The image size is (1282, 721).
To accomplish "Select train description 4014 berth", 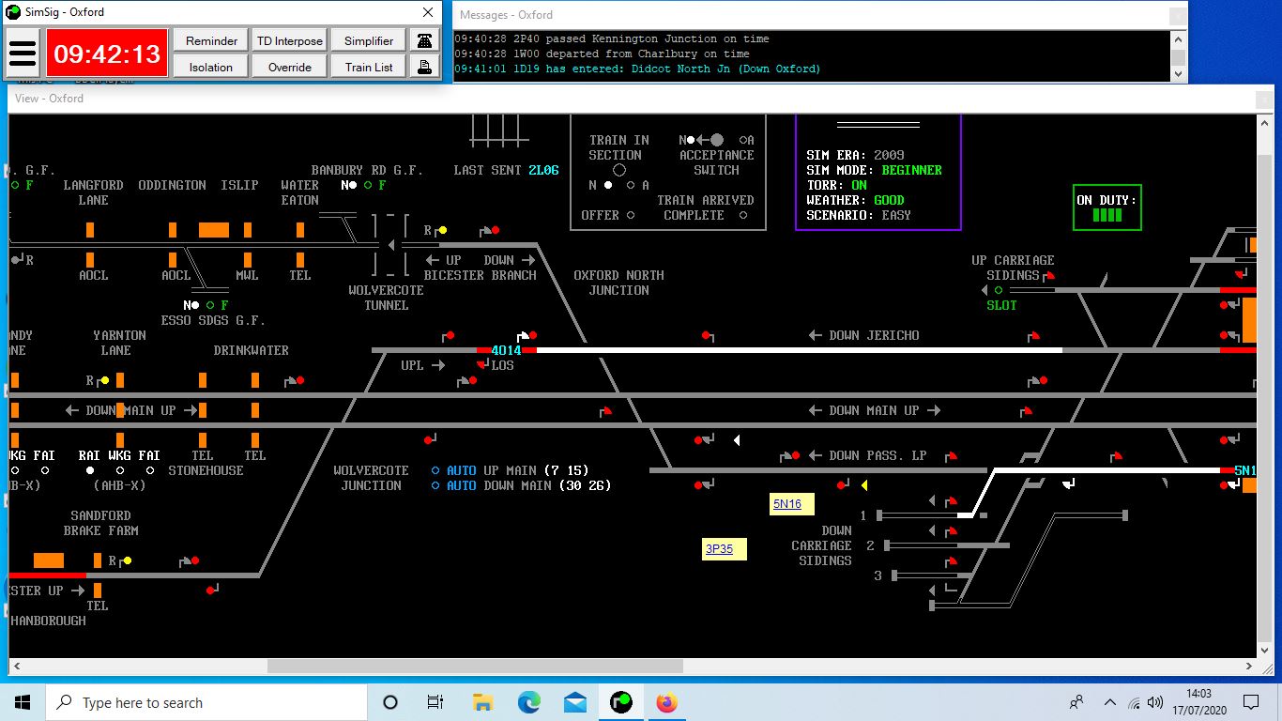I will [506, 350].
